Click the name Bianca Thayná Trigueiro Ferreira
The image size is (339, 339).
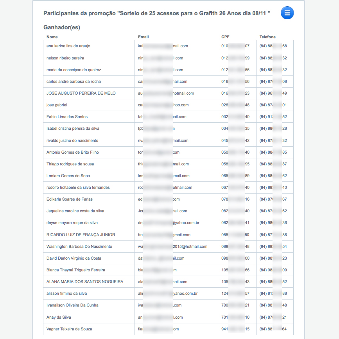click(x=76, y=270)
